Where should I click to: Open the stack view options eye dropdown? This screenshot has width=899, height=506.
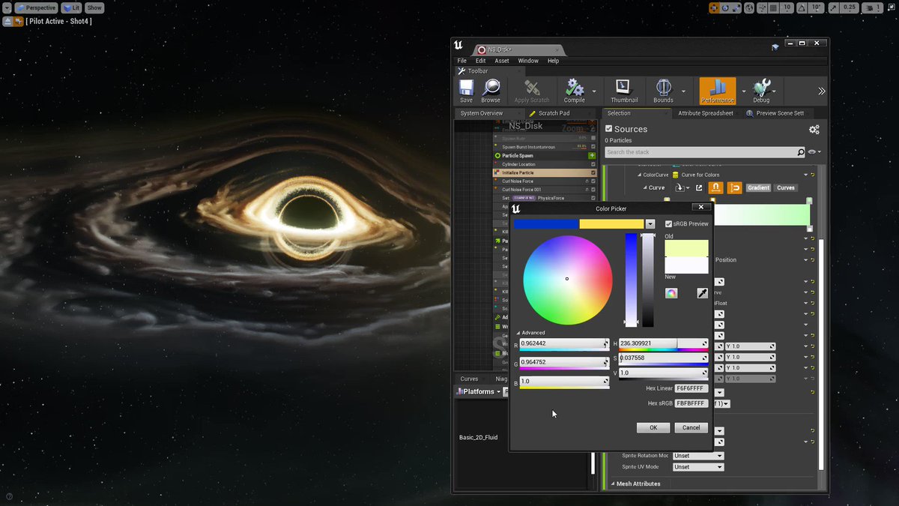click(814, 152)
